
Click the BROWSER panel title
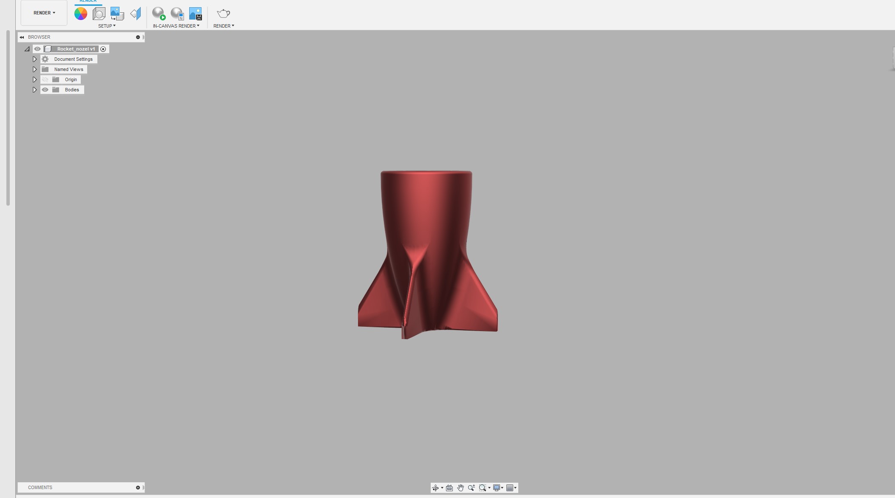tap(39, 37)
